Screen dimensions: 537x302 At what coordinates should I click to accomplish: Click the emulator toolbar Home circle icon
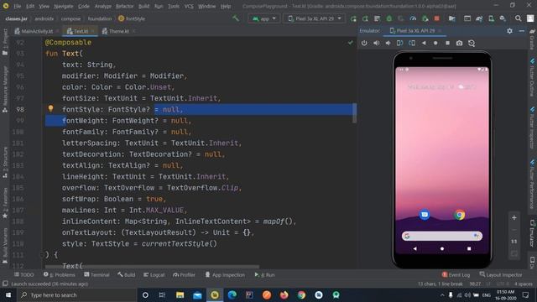(x=435, y=43)
